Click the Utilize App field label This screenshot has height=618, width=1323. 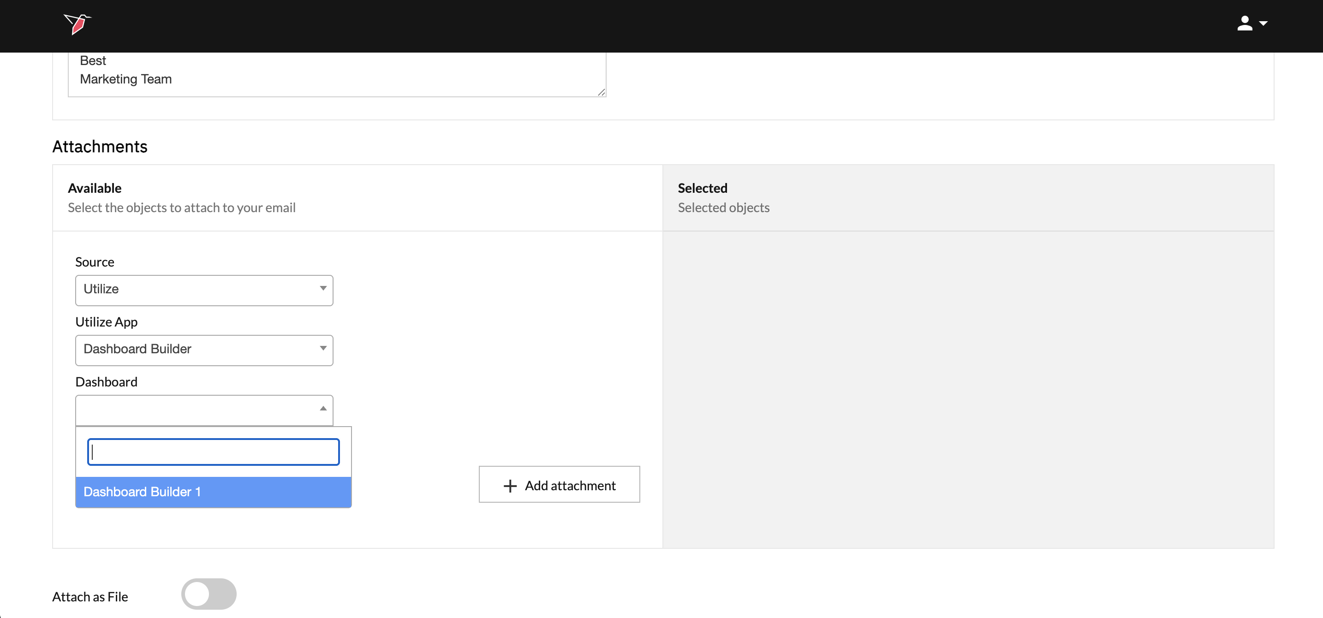click(106, 322)
